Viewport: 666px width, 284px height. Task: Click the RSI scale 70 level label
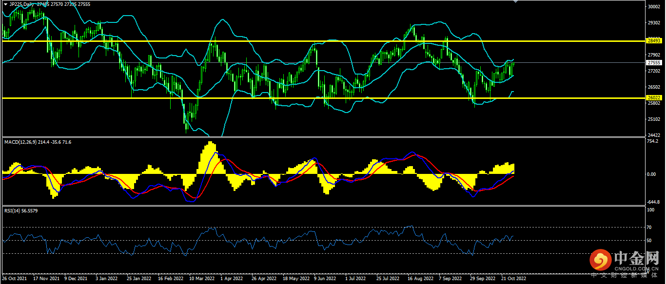pos(649,227)
